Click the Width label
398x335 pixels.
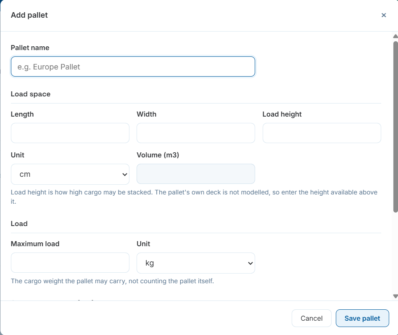click(146, 114)
